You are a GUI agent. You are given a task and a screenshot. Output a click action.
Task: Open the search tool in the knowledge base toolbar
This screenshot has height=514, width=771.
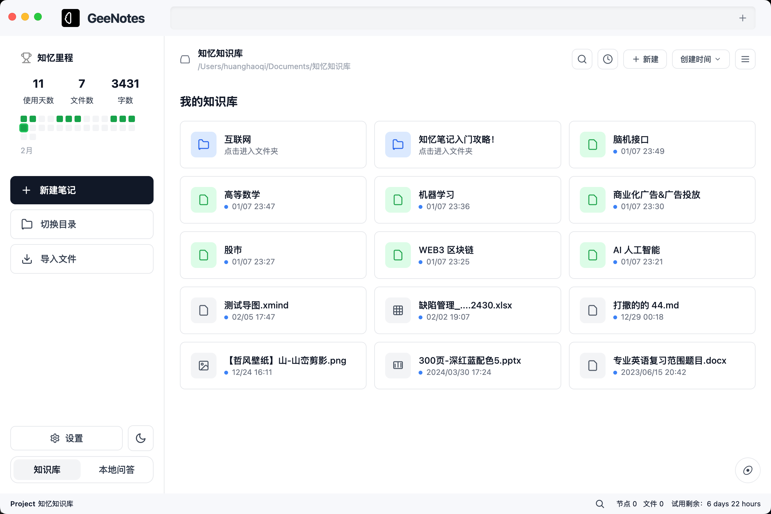[x=582, y=59]
